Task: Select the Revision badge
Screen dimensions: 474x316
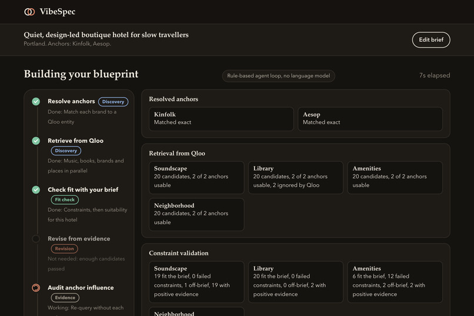Action: point(64,248)
